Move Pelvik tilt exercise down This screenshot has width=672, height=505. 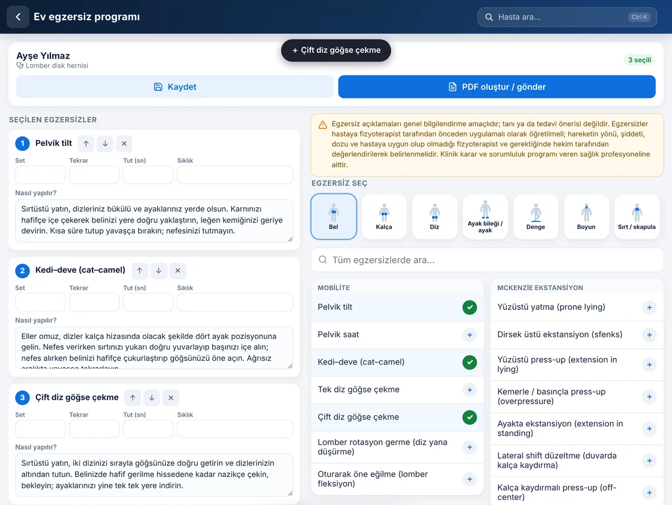[105, 144]
